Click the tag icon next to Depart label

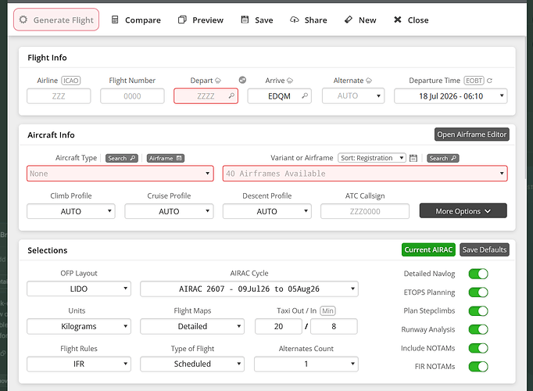218,81
